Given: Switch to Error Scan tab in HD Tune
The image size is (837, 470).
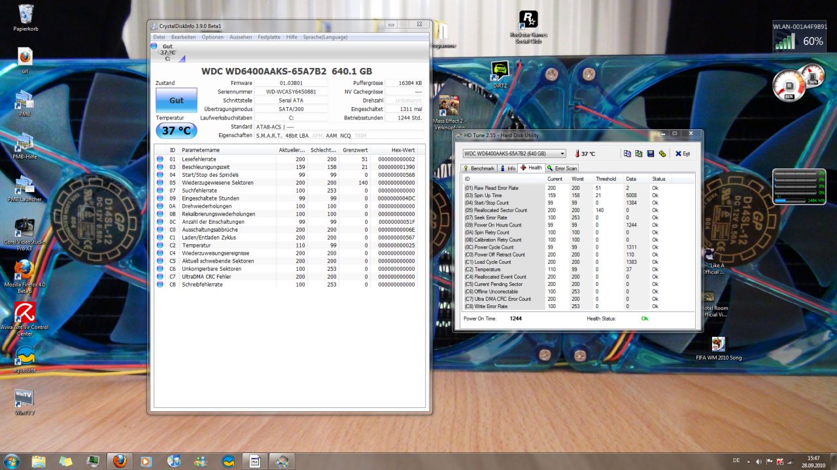Looking at the screenshot, I should 562,168.
